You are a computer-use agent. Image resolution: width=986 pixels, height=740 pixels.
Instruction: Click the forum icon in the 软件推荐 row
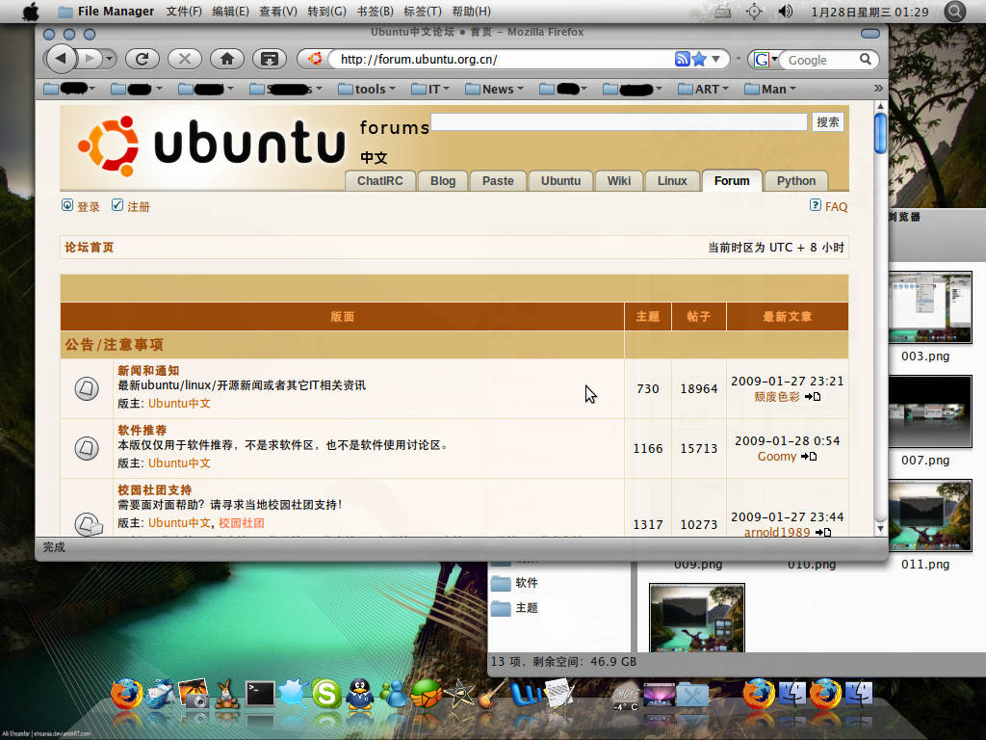(x=87, y=448)
